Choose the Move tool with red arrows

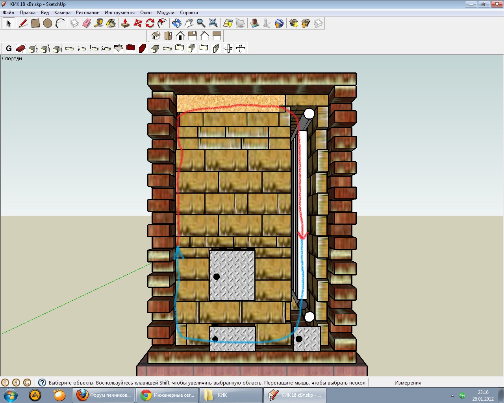pyautogui.click(x=137, y=24)
